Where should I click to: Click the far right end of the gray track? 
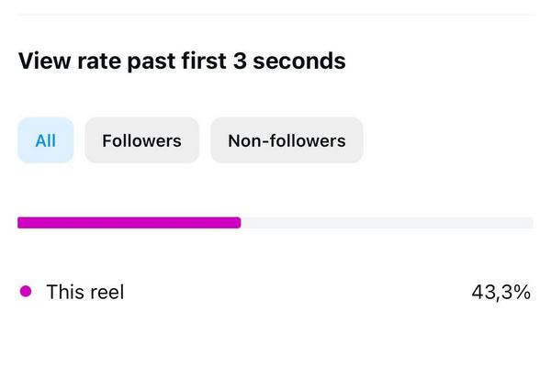tap(530, 222)
